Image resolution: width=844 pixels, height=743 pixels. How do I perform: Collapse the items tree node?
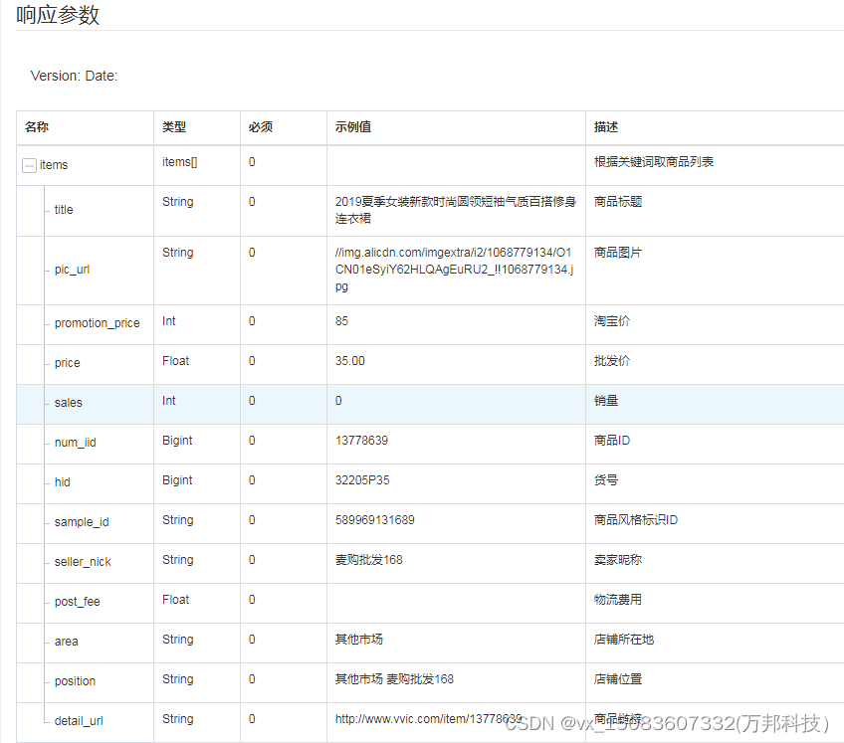coord(29,165)
